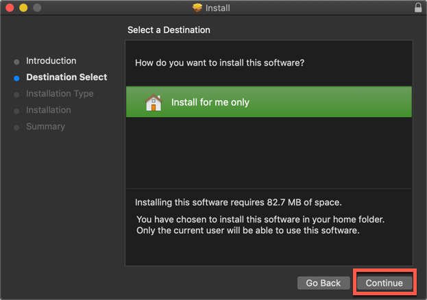Select the "Install for me only" option
The image size is (427, 300).
[210, 103]
